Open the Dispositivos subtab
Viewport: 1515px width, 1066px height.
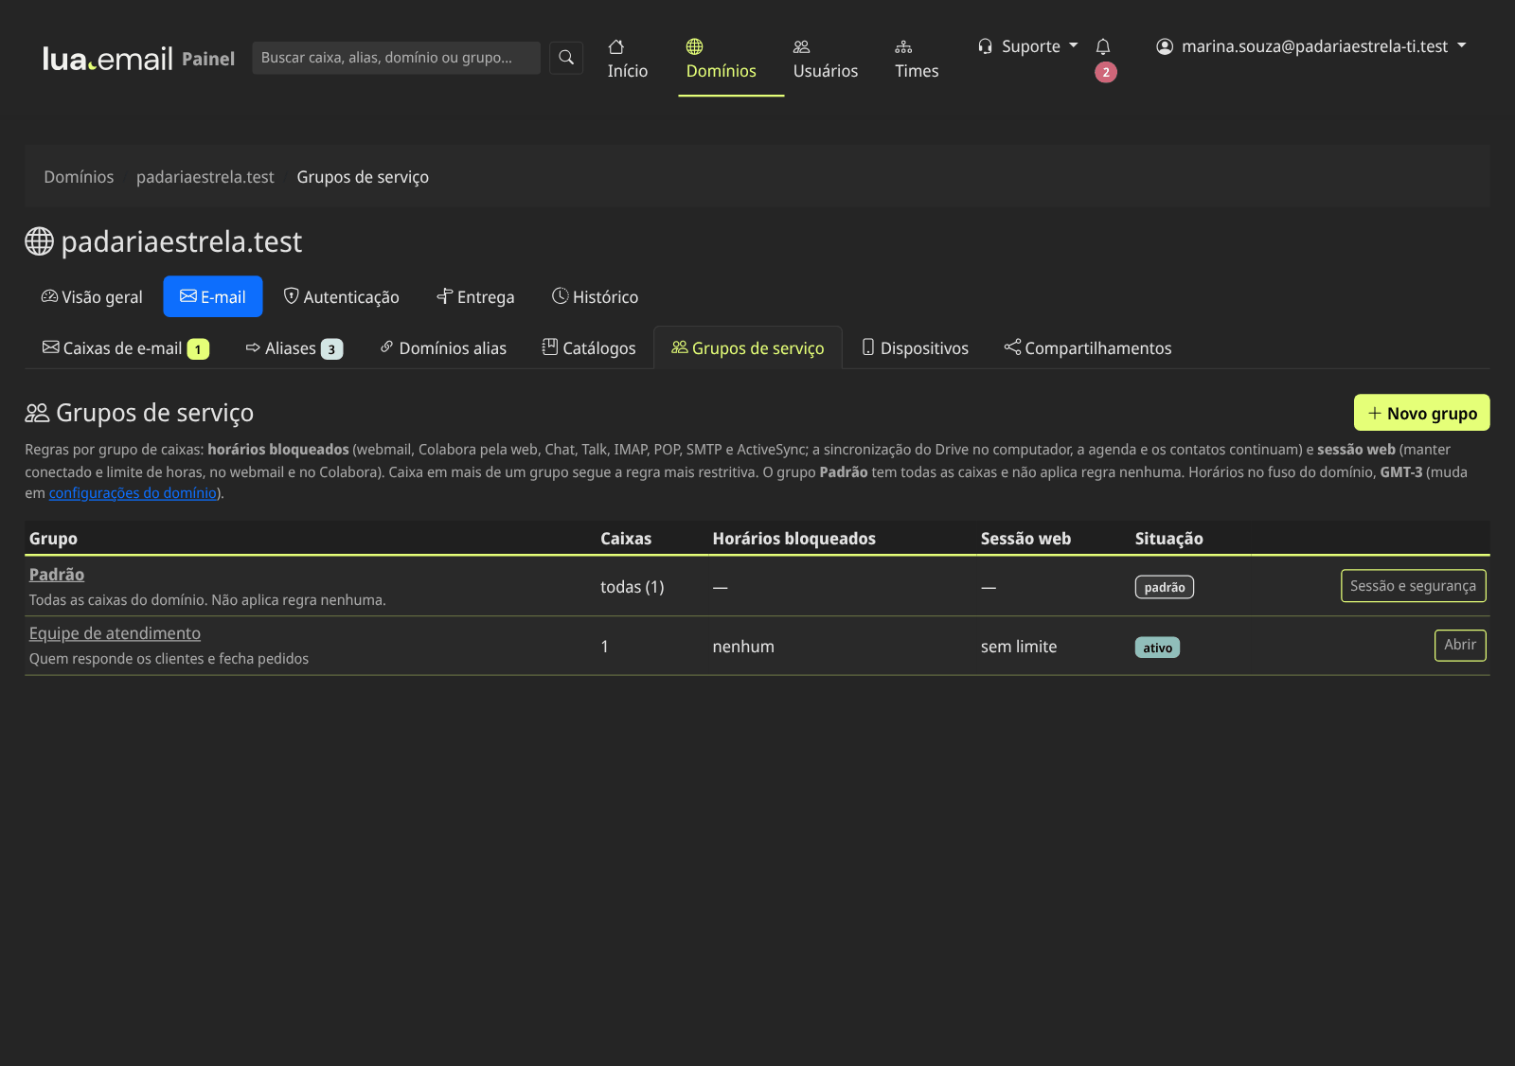click(915, 348)
